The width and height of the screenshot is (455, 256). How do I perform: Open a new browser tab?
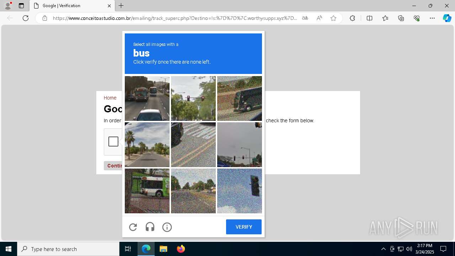click(x=121, y=6)
